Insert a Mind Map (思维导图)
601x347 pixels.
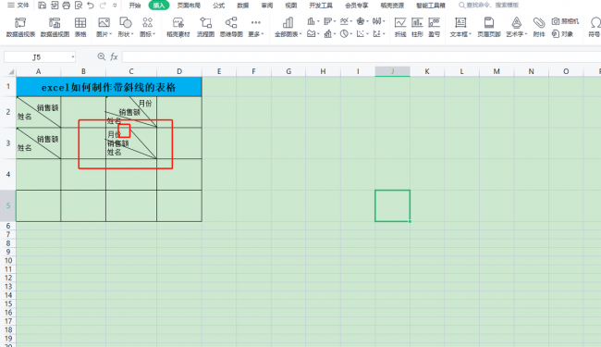pyautogui.click(x=231, y=27)
